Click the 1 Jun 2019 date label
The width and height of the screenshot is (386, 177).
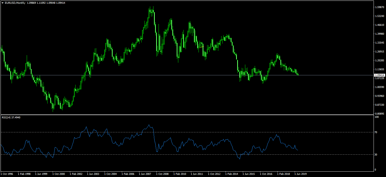click(x=301, y=174)
